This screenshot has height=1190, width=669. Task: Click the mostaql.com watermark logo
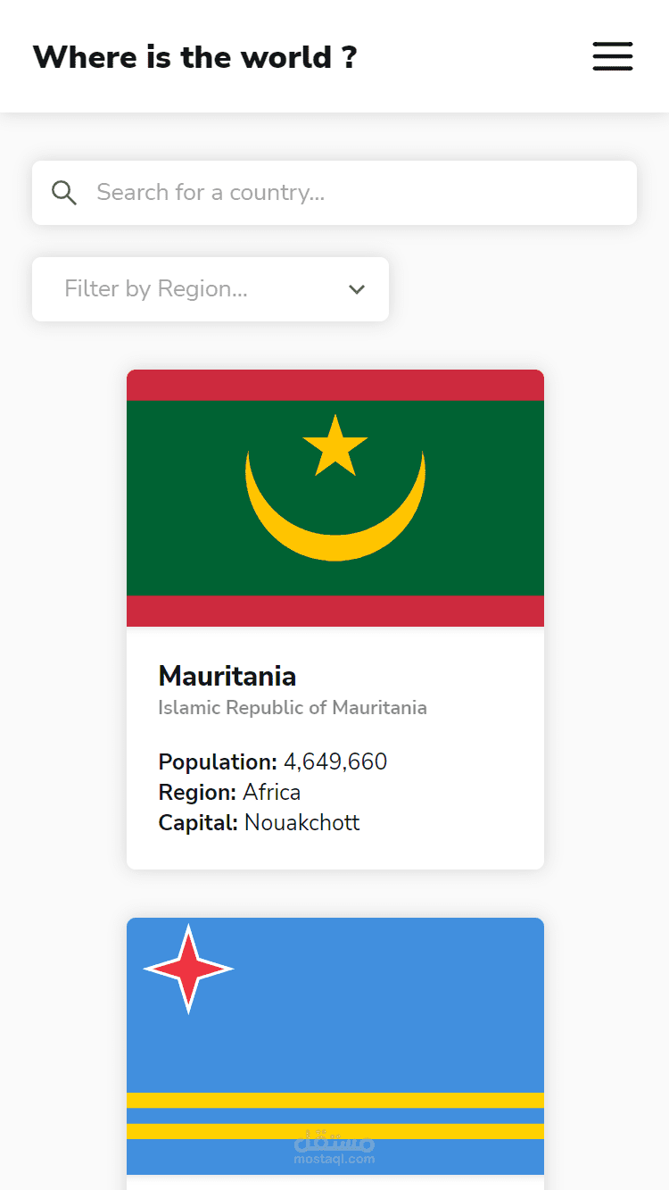[334, 1149]
